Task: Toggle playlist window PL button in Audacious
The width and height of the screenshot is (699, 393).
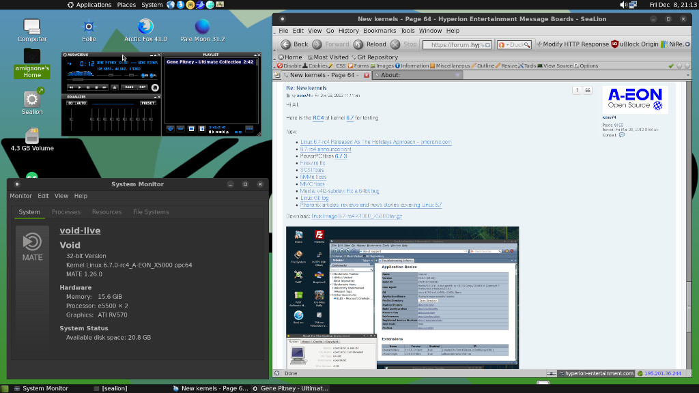Action: click(x=153, y=75)
